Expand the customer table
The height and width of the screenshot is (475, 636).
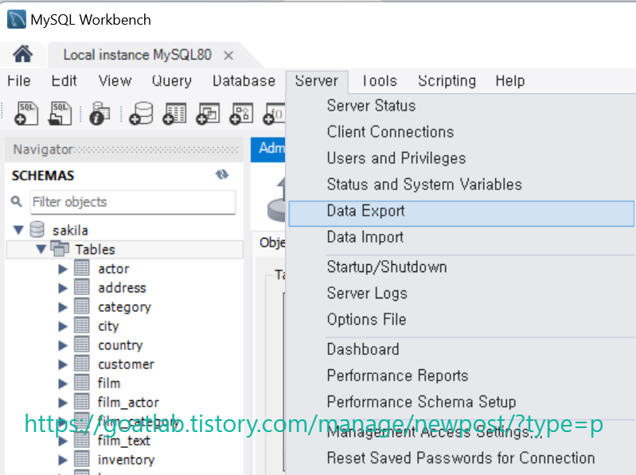pyautogui.click(x=63, y=364)
